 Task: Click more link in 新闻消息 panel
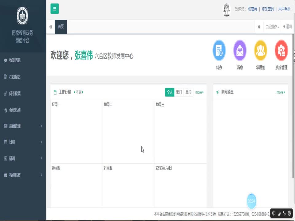(x=280, y=92)
